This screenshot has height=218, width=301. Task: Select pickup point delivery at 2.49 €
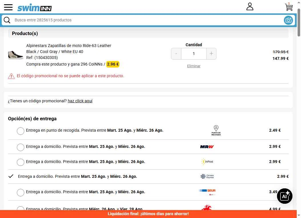pyautogui.click(x=21, y=131)
